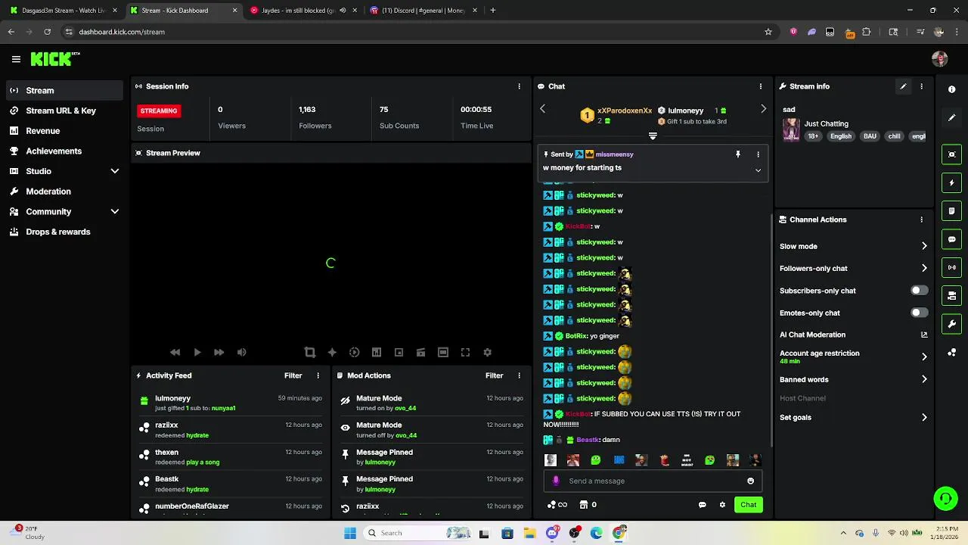Toggle stream preview panel icon in right rail
The image size is (968, 545).
pos(951,154)
